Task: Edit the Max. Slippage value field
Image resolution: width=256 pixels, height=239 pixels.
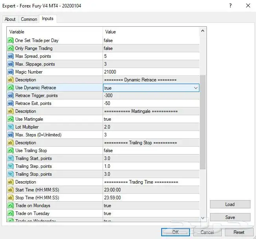Action: (x=151, y=64)
